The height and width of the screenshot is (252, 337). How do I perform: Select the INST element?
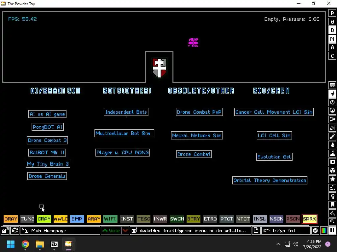click(x=127, y=219)
